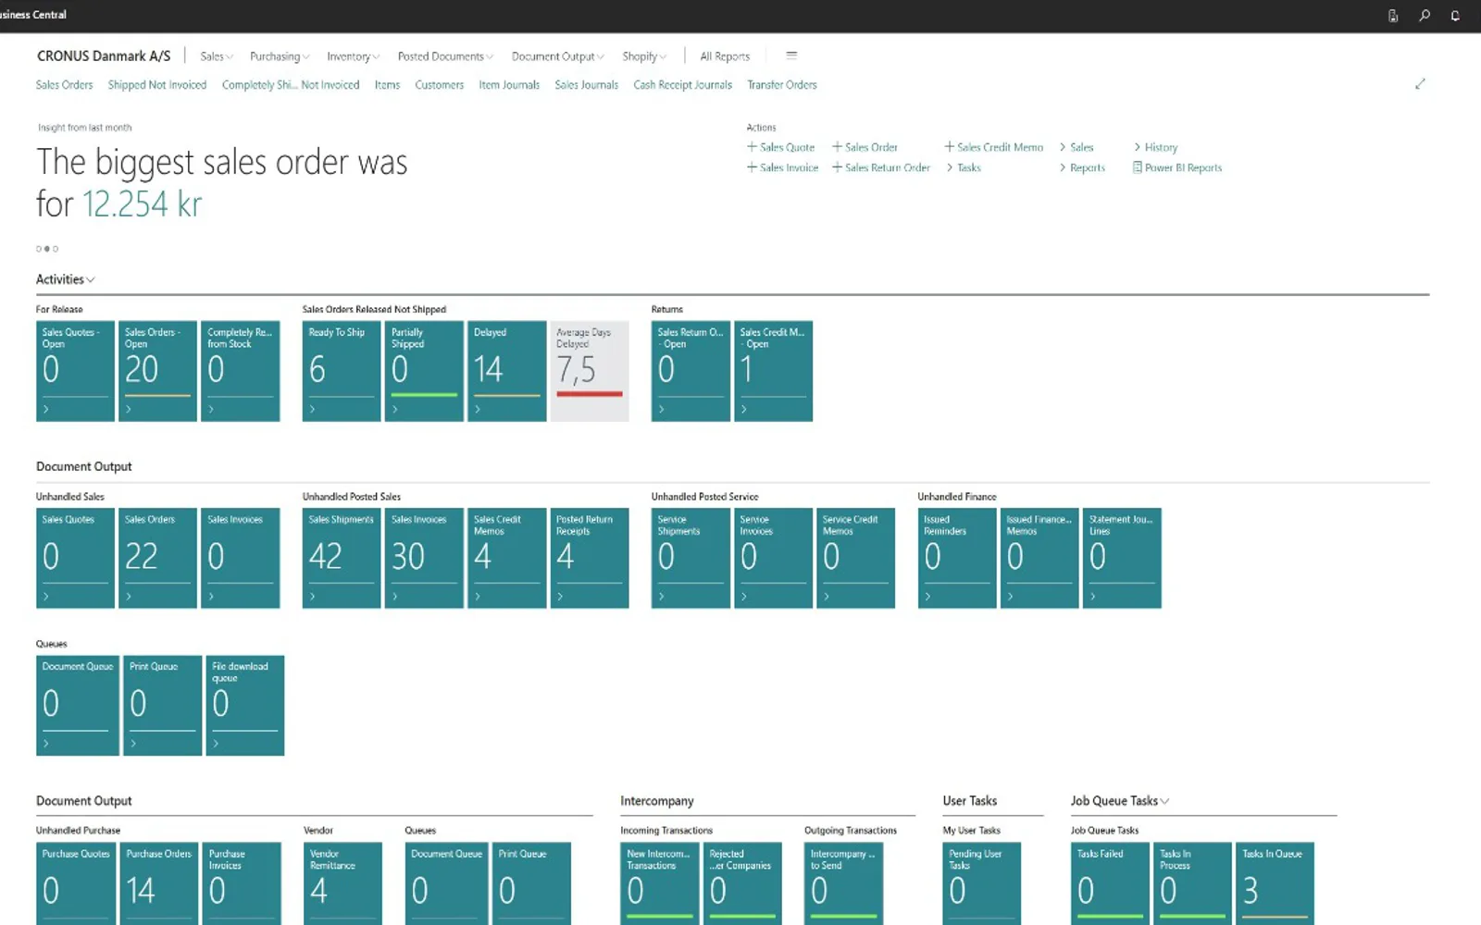Open the 12.254 kr insight amount
This screenshot has width=1481, height=925.
[143, 204]
